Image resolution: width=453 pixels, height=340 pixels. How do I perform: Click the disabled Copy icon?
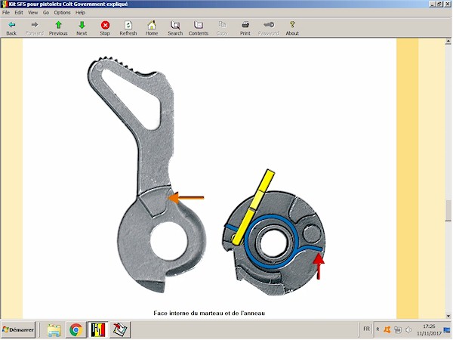222,29
